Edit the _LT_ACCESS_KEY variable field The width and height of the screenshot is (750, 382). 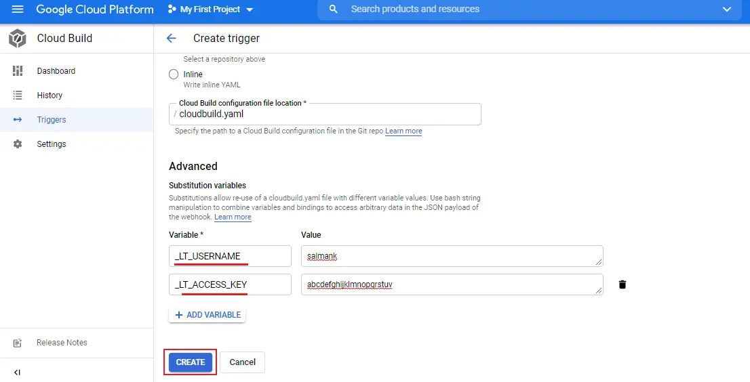click(230, 284)
